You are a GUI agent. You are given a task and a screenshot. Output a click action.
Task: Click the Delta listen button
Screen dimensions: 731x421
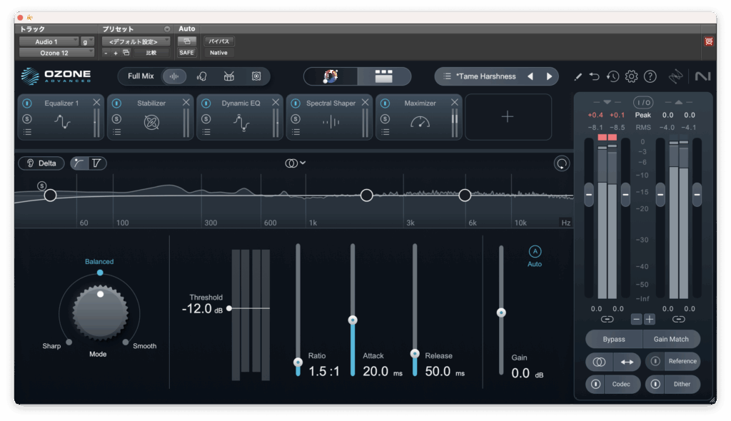tap(41, 163)
